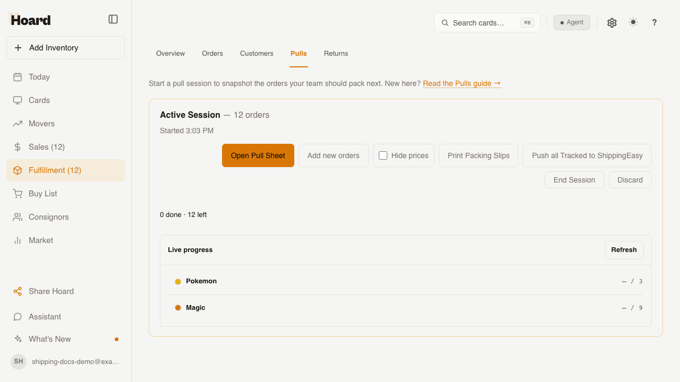
Task: Click the yellow Pokemon color dot
Action: pyautogui.click(x=178, y=281)
